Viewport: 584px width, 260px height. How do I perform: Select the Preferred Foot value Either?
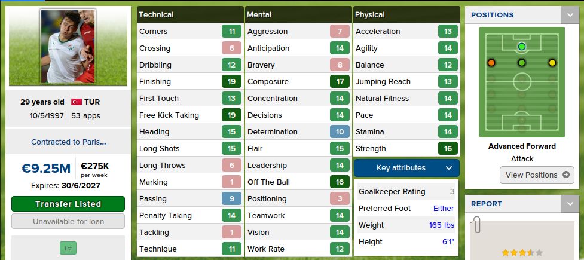coord(444,209)
